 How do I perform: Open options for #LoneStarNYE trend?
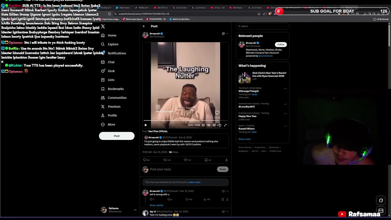(285, 104)
